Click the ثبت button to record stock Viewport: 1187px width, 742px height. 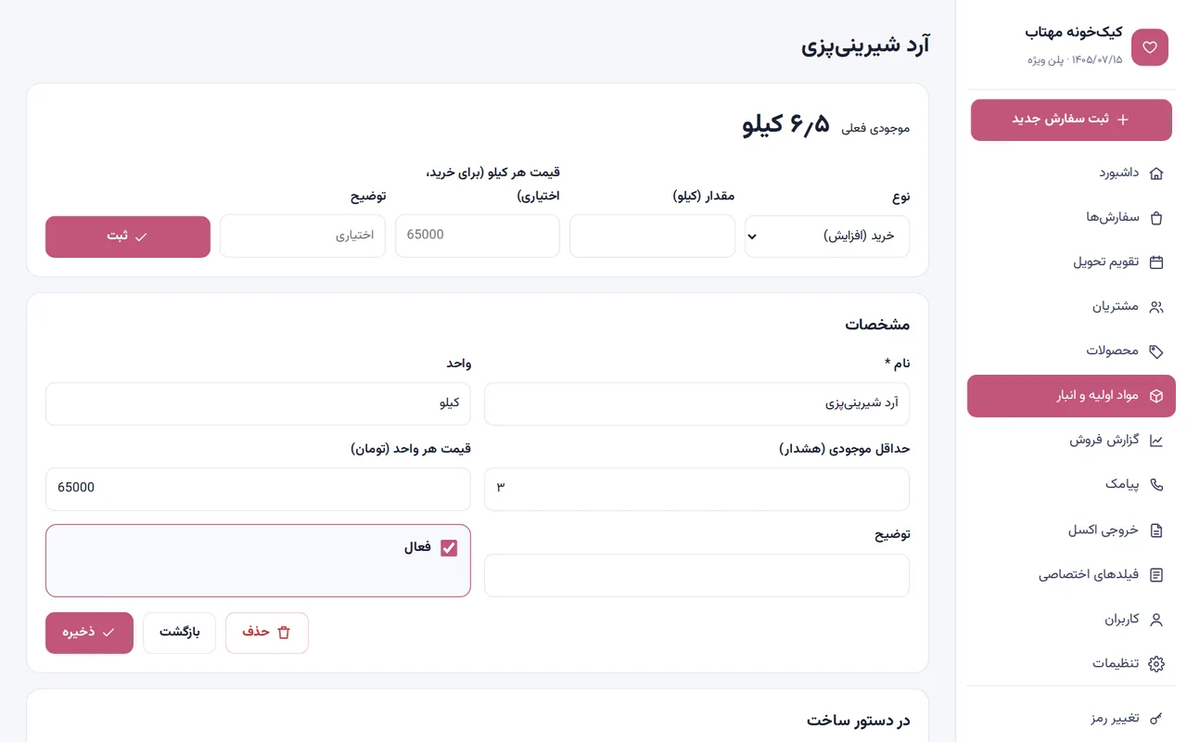(128, 237)
